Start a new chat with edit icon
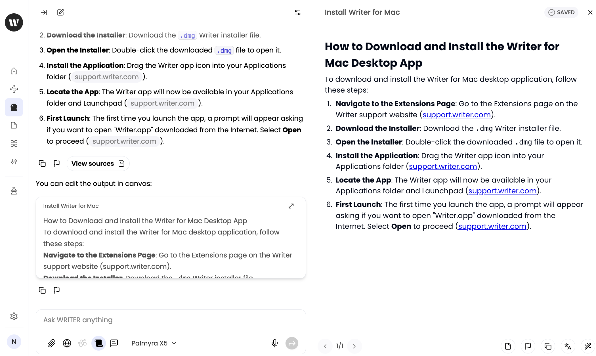 60,12
